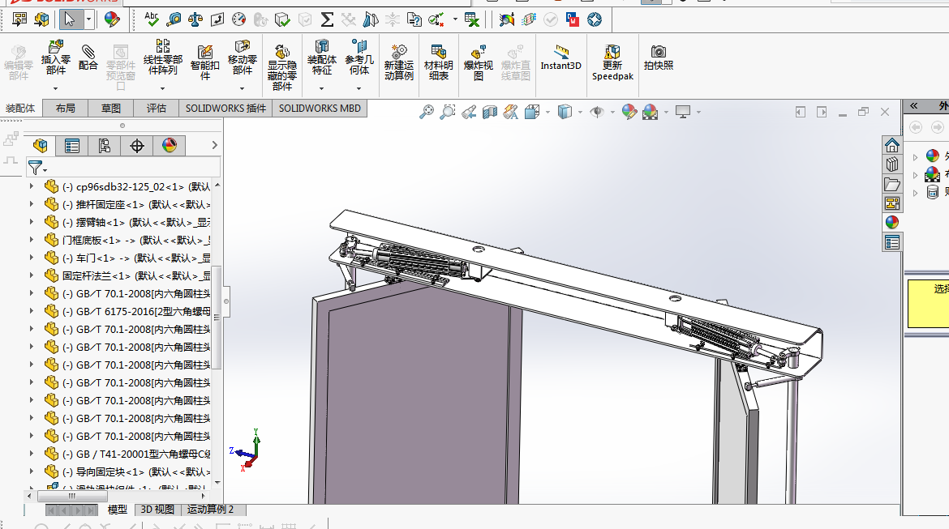Click Previous View icon
The image size is (949, 529).
click(x=469, y=112)
